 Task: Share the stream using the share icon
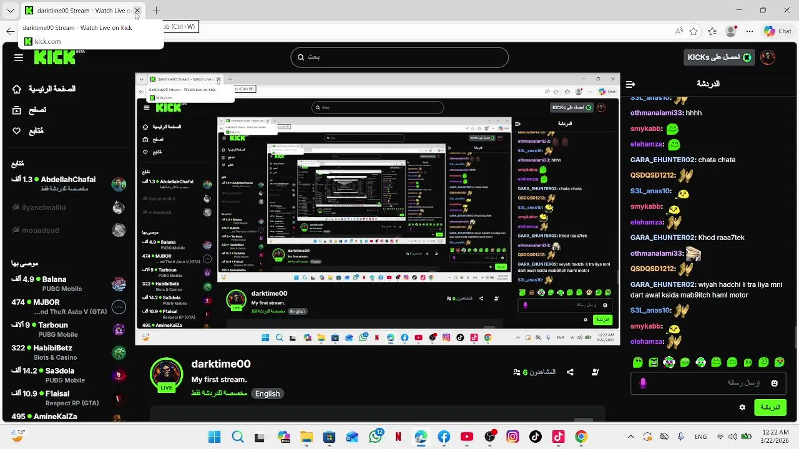point(570,372)
